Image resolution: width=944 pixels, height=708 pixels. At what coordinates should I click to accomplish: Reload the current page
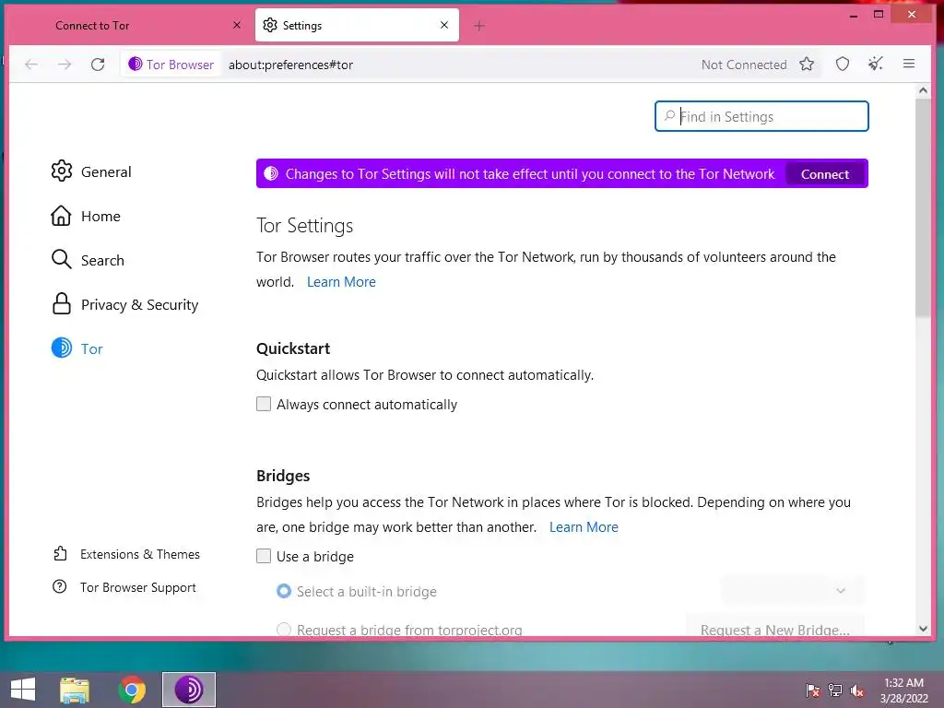click(x=98, y=65)
